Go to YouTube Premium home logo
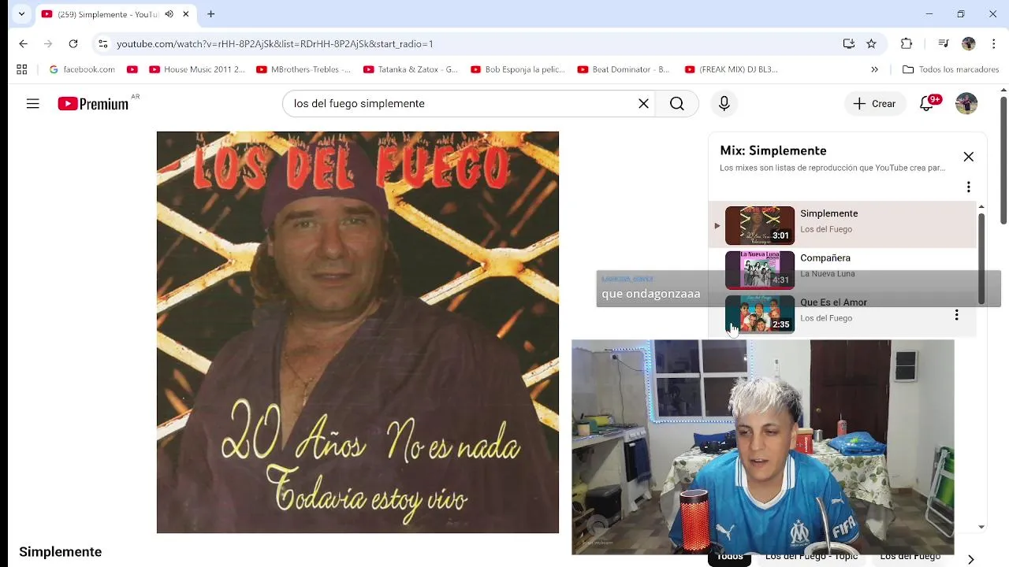 [93, 103]
